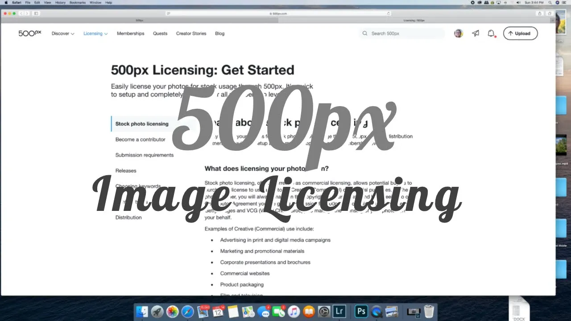Open History menu in menu bar
Viewport: 571px width, 321px height.
pyautogui.click(x=60, y=3)
